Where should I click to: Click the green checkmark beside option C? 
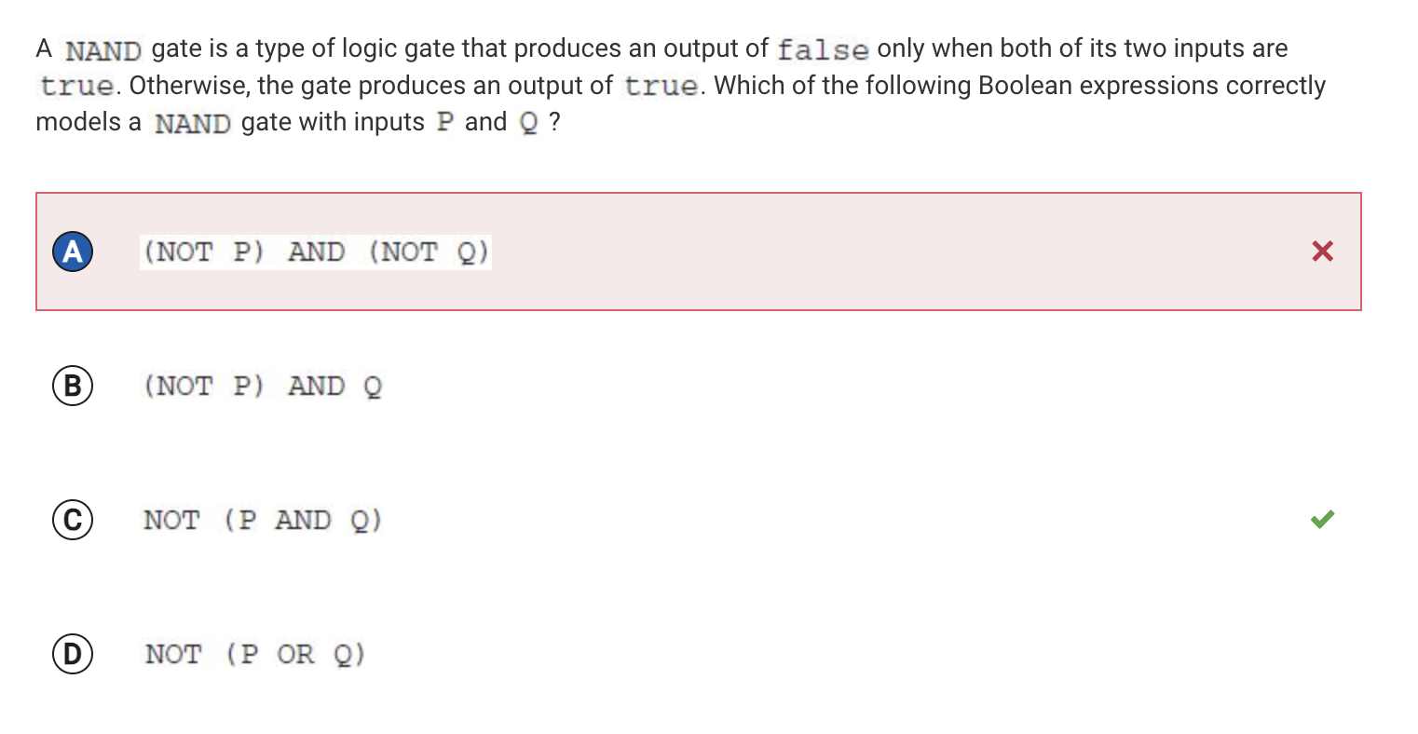tap(1322, 519)
